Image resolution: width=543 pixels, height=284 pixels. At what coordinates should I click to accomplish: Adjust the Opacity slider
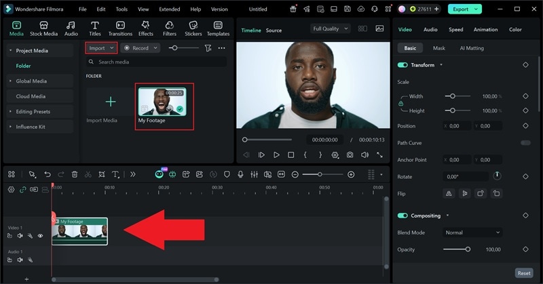coord(457,249)
